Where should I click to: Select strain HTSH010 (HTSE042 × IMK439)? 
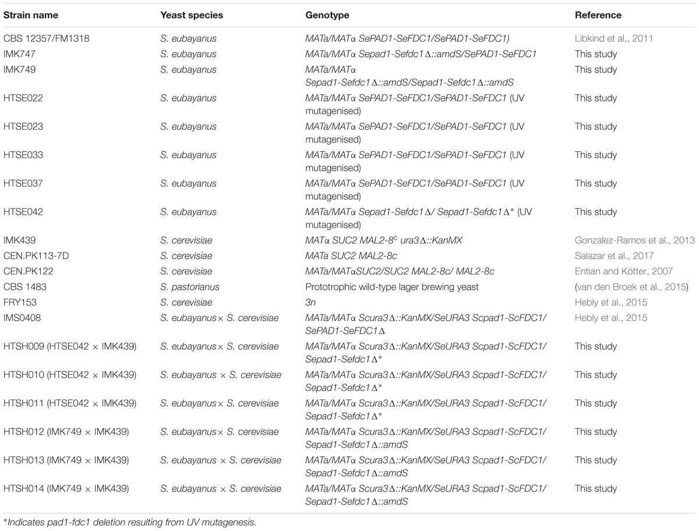[x=70, y=375]
